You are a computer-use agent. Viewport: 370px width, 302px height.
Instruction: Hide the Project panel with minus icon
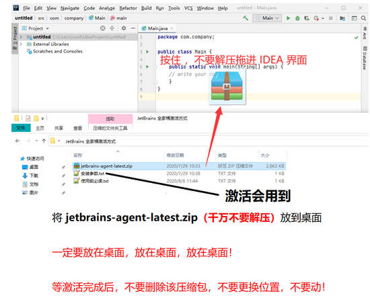(133, 28)
